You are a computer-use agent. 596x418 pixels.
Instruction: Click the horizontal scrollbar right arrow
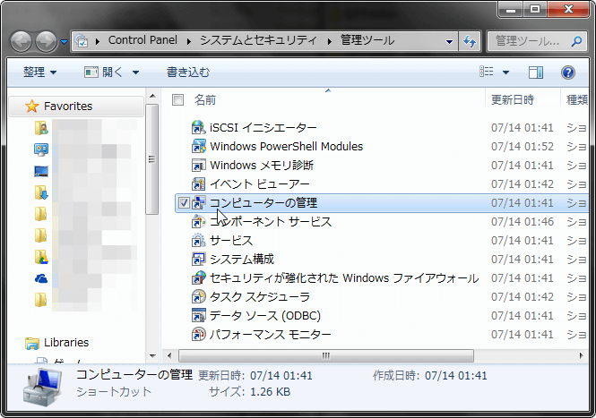[581, 355]
